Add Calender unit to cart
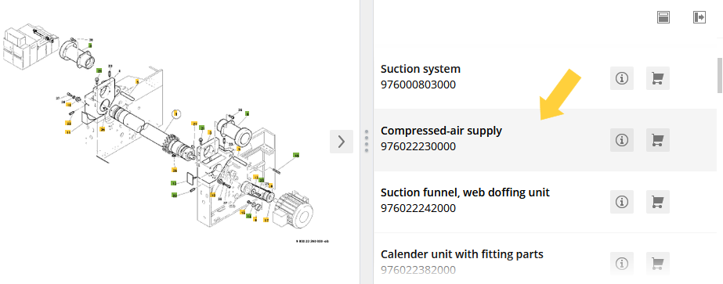This screenshot has width=723, height=284. (x=657, y=264)
